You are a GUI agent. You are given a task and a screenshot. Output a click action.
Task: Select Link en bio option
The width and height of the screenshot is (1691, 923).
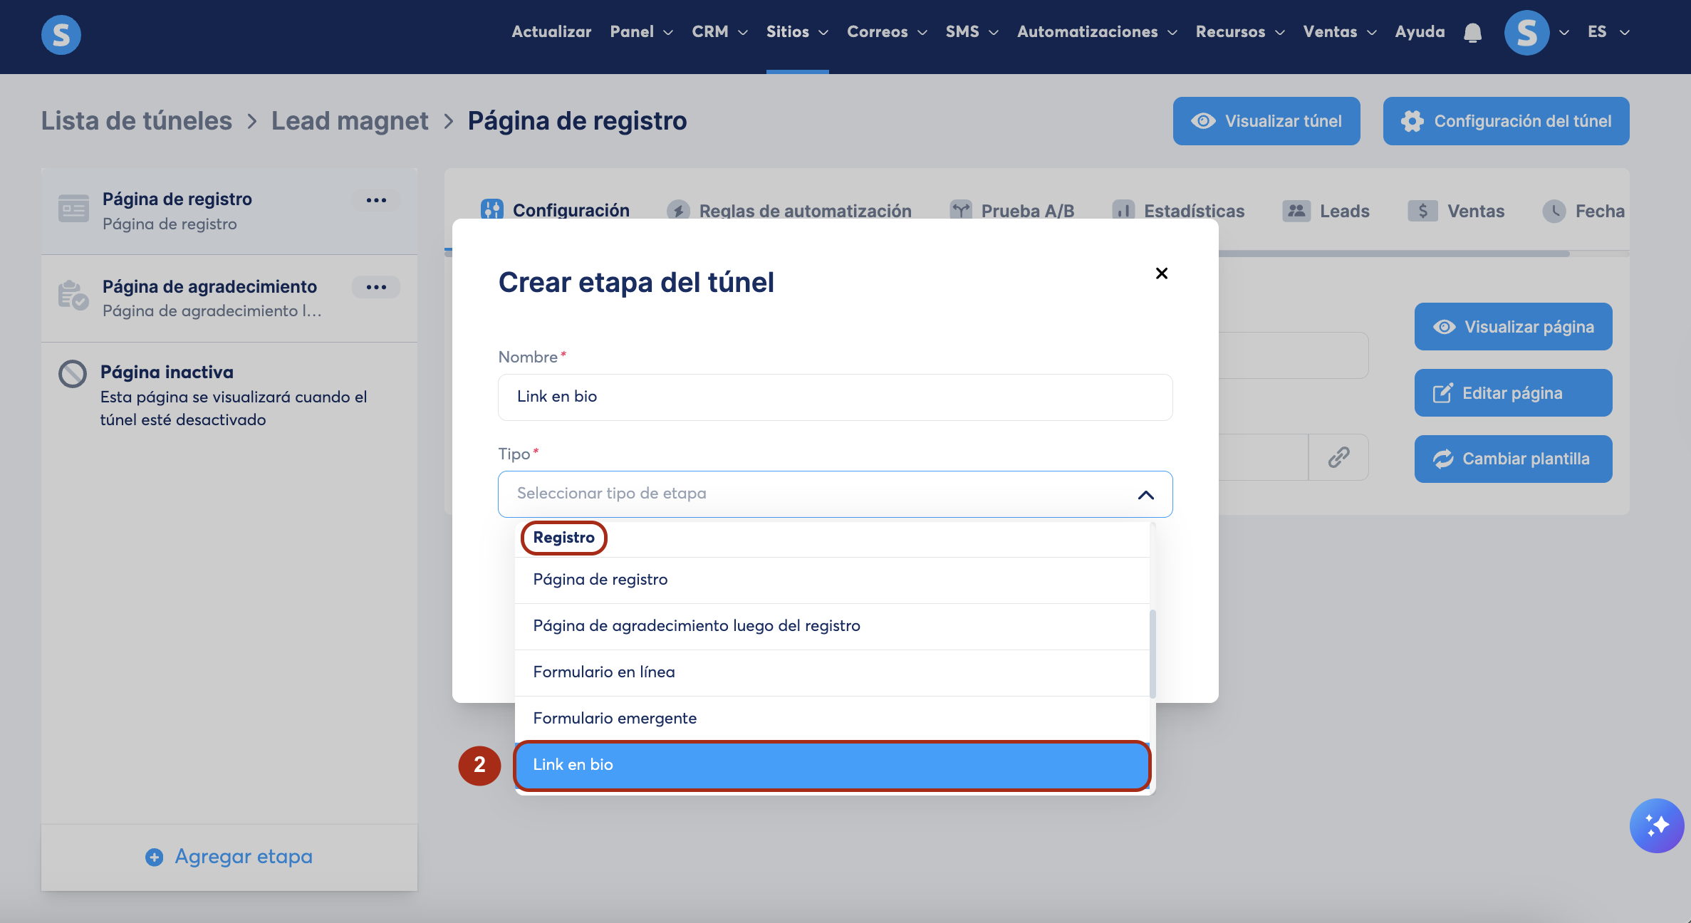coord(831,765)
